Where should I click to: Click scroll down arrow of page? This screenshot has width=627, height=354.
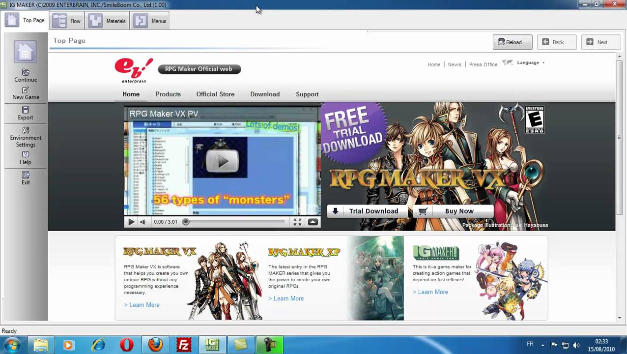619,318
